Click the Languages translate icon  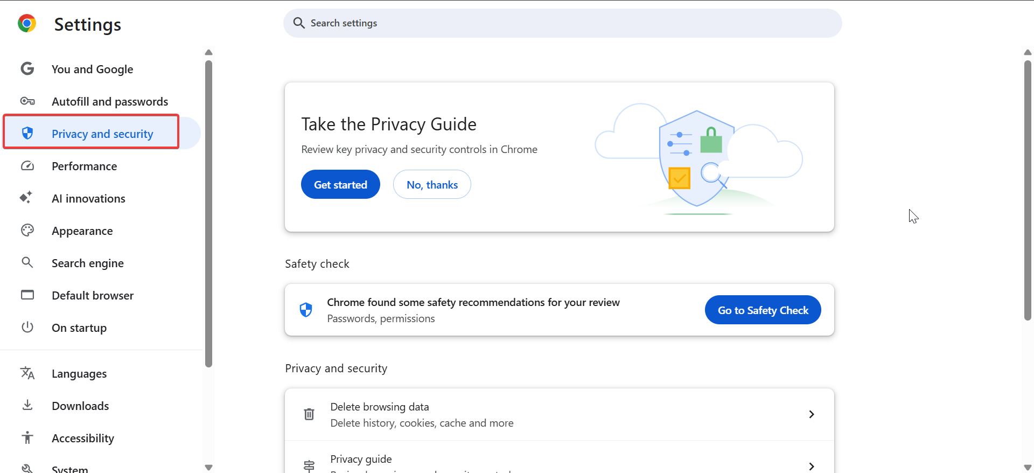click(27, 373)
